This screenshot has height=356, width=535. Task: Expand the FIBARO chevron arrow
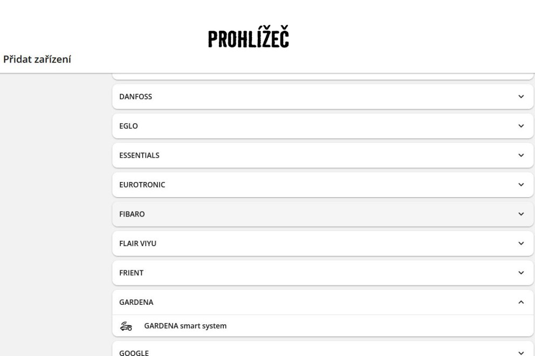(521, 214)
